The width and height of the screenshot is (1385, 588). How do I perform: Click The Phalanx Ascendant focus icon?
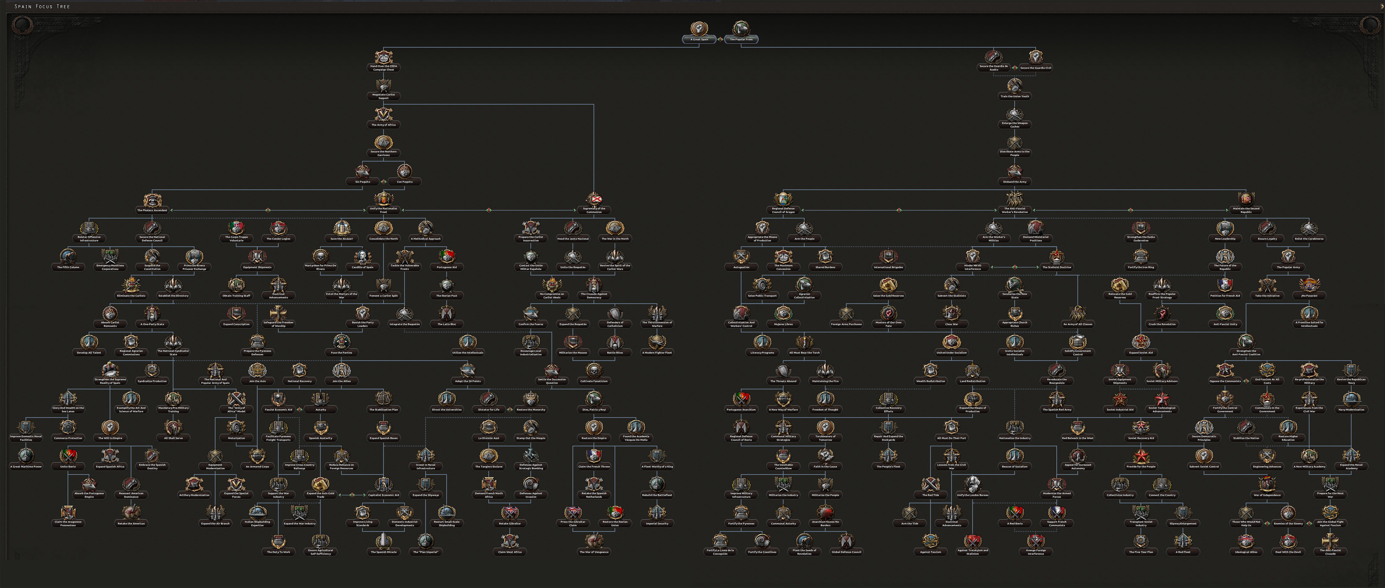(x=152, y=201)
